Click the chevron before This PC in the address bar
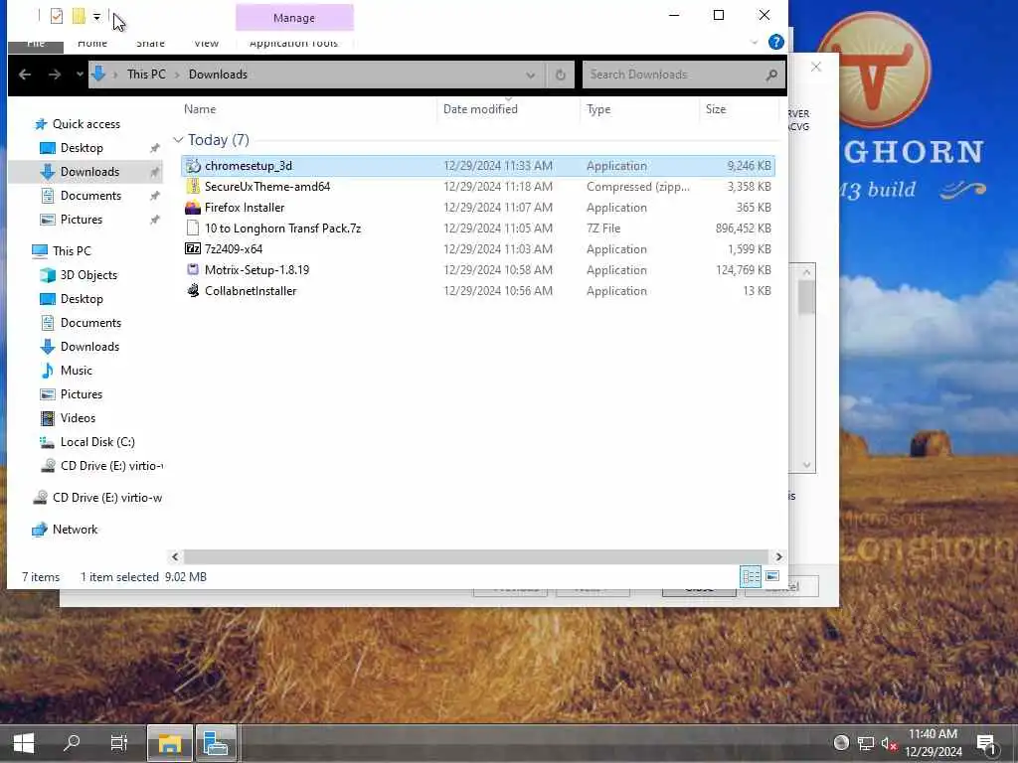Viewport: 1018px width, 763px height. 115,75
